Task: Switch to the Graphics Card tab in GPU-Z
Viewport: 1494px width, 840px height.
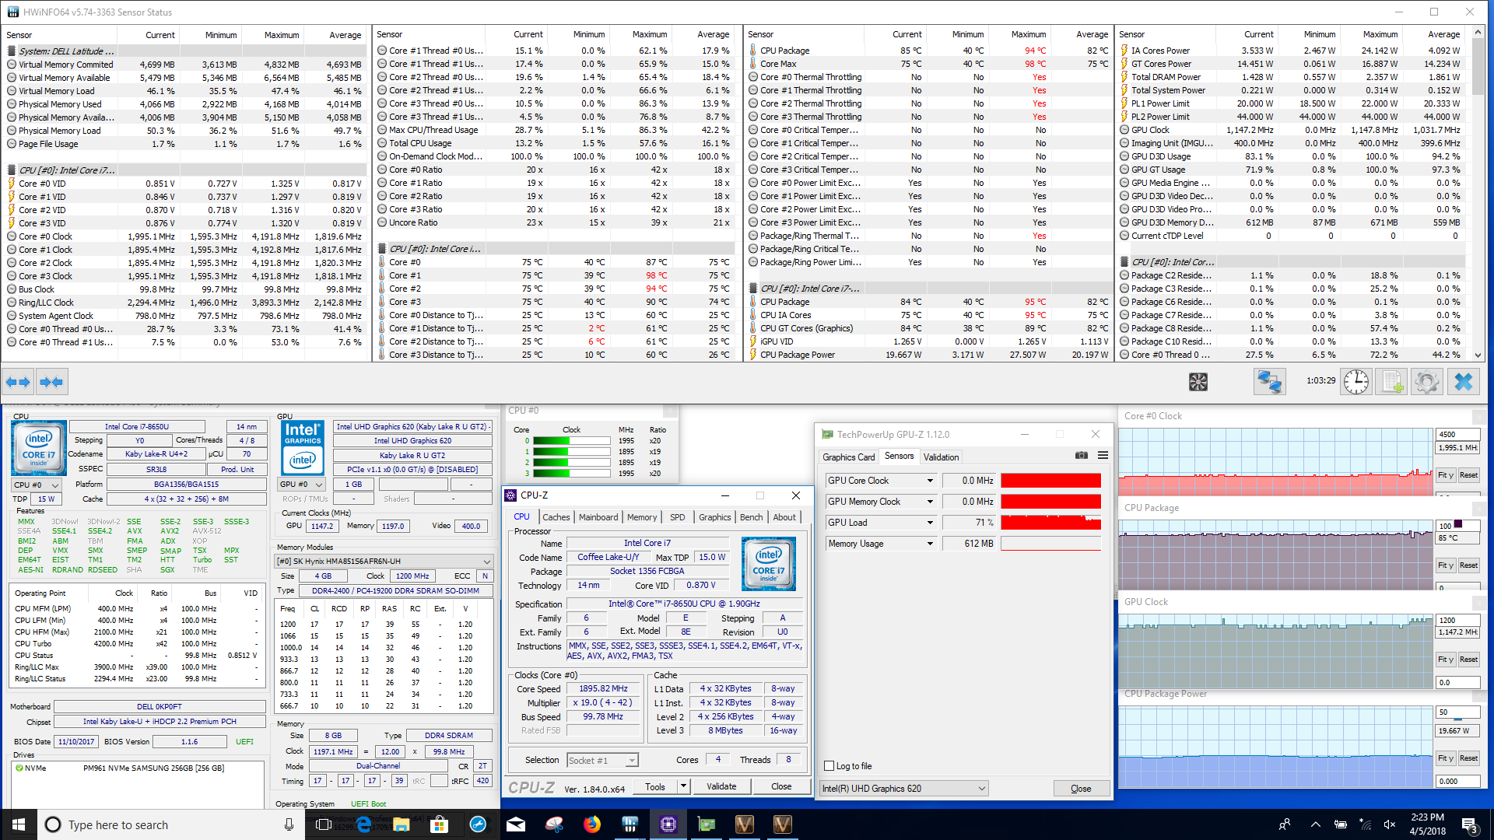Action: pos(848,457)
